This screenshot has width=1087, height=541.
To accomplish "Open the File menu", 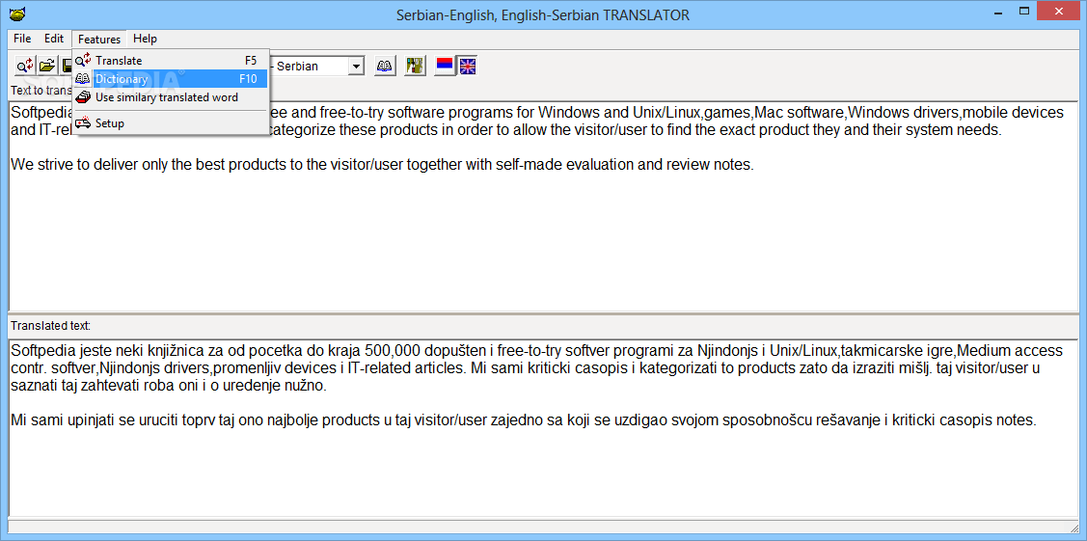I will (22, 39).
